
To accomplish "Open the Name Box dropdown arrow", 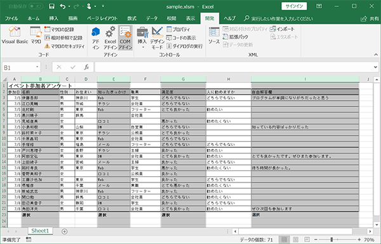I will pyautogui.click(x=37, y=67).
